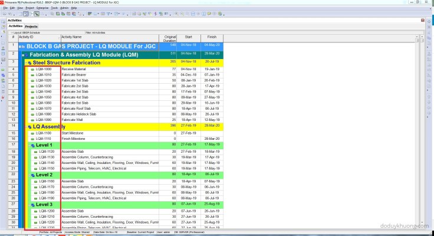Image resolution: width=434 pixels, height=236 pixels.
Task: Open the Admin menu
Action: [x=64, y=8]
